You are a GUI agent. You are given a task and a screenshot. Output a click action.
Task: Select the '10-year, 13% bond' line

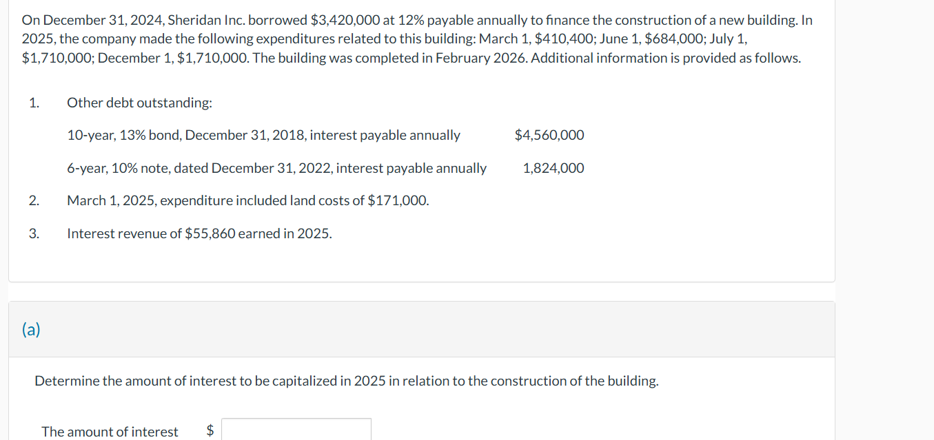pyautogui.click(x=263, y=134)
